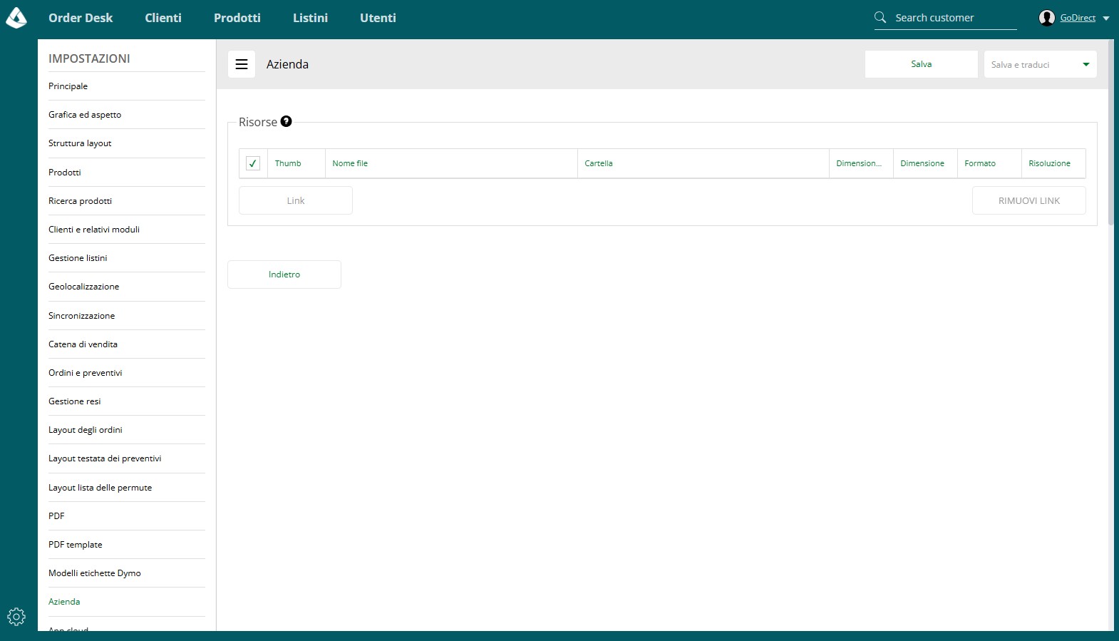Screen dimensions: 1119x641
Task: Click the Risorse help question mark icon
Action: click(286, 121)
